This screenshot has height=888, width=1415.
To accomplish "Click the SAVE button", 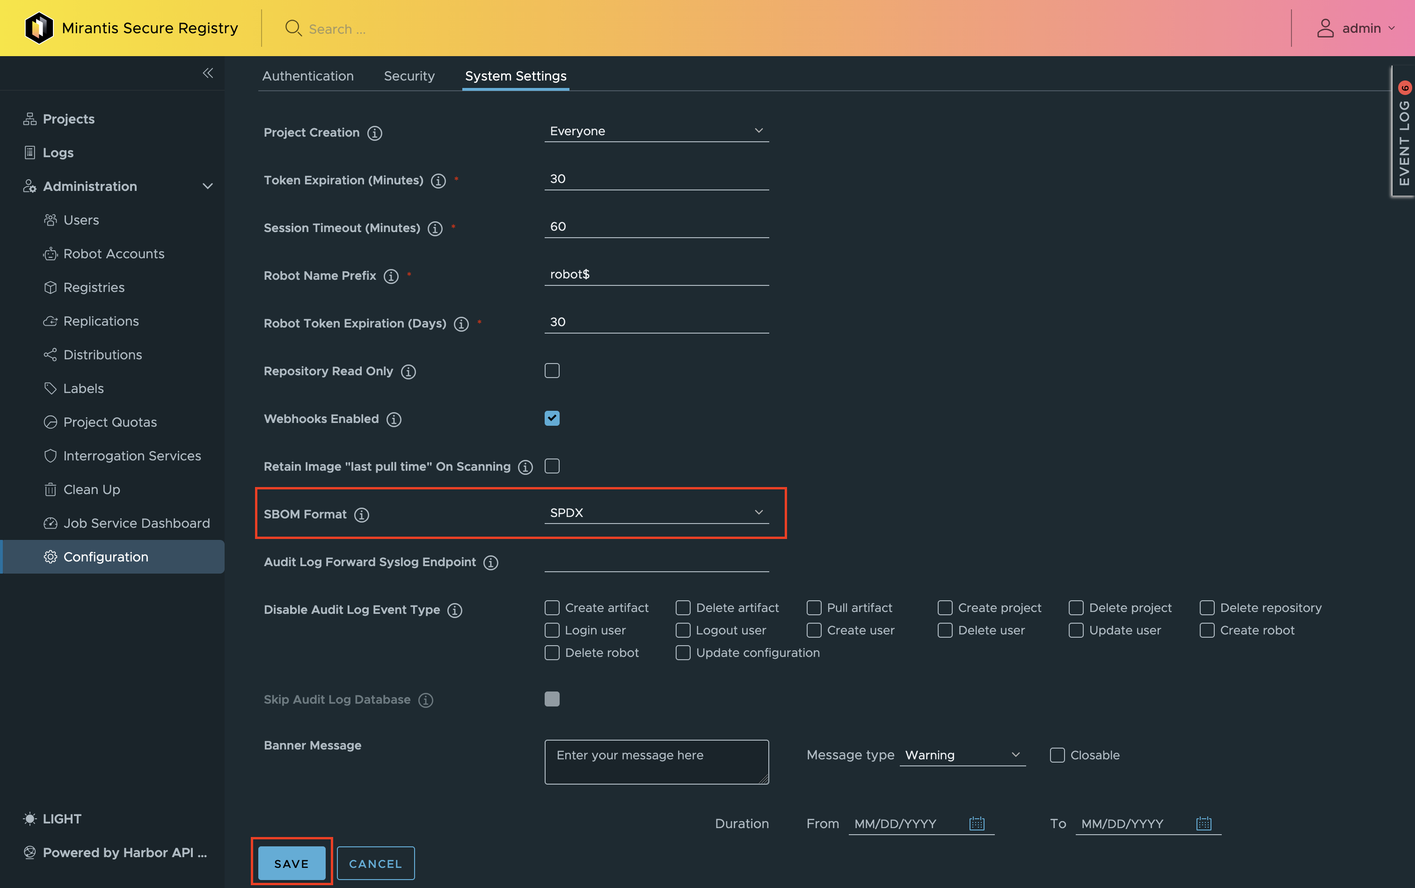I will (292, 863).
